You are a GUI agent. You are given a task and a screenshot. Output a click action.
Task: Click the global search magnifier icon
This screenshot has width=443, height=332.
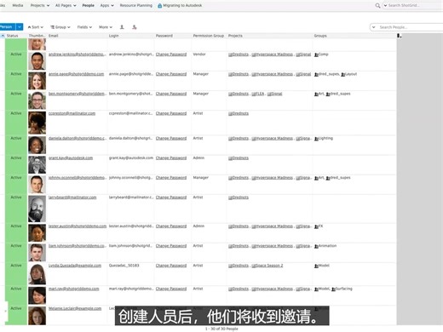coord(377,5)
